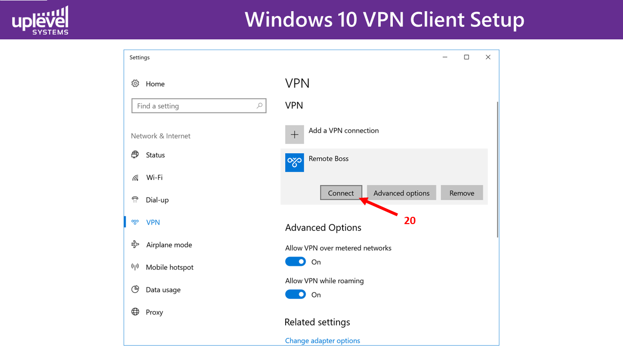This screenshot has height=350, width=623.
Task: Click the Dial-up icon in sidebar
Action: click(x=135, y=200)
